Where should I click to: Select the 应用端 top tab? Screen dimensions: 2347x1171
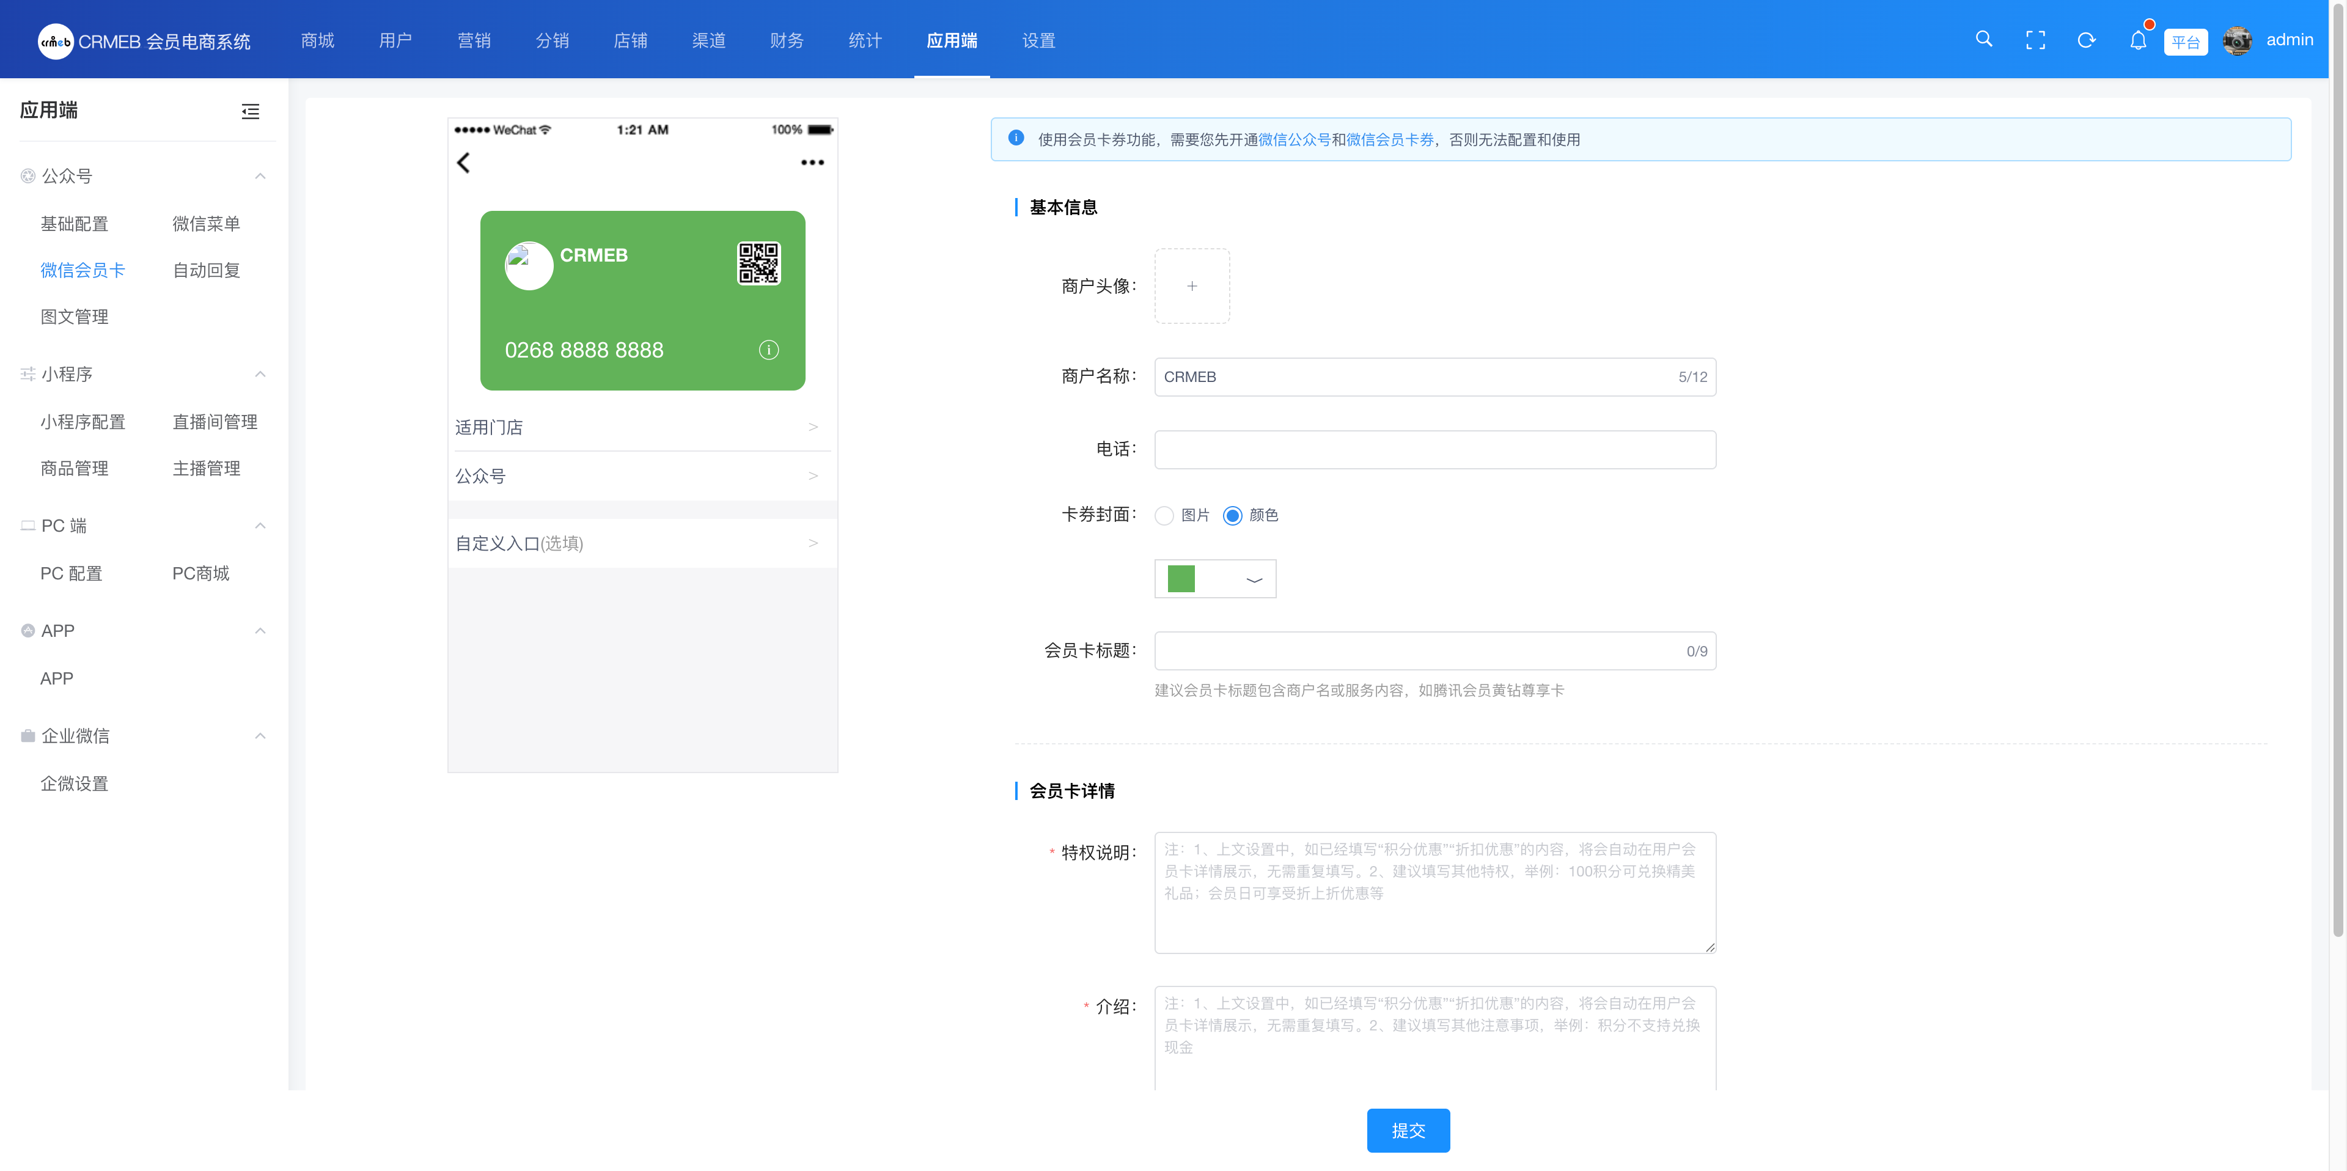click(951, 40)
